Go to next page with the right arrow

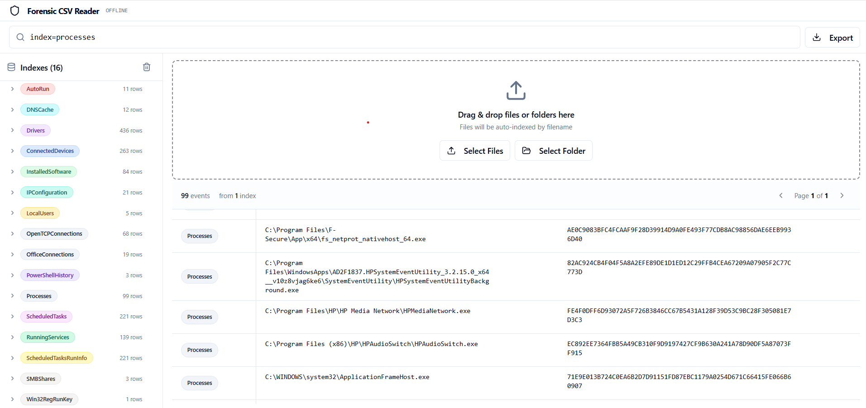coord(842,195)
